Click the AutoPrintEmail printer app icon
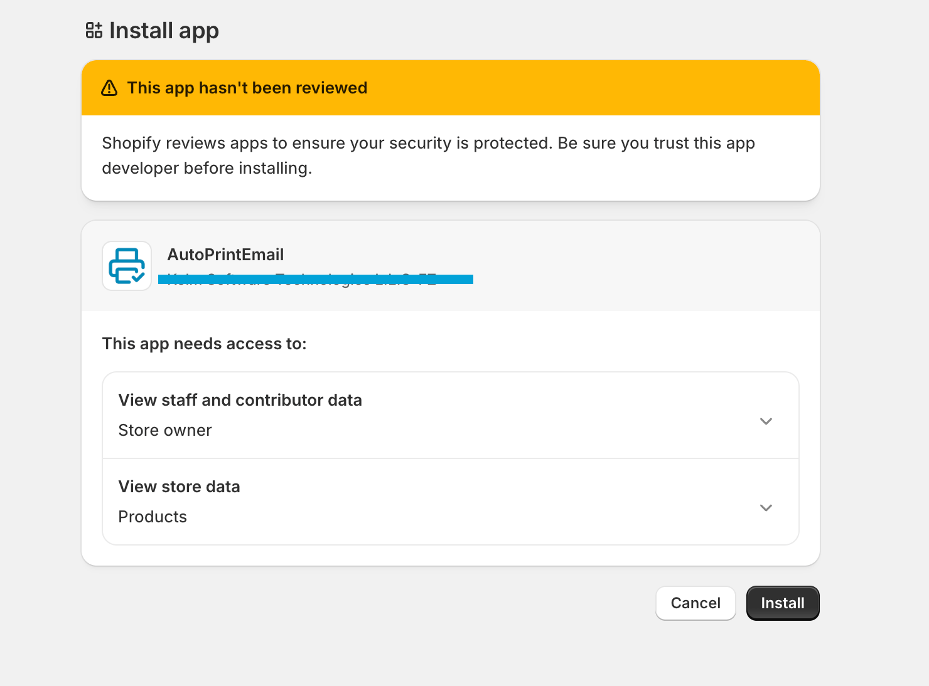 pos(127,266)
